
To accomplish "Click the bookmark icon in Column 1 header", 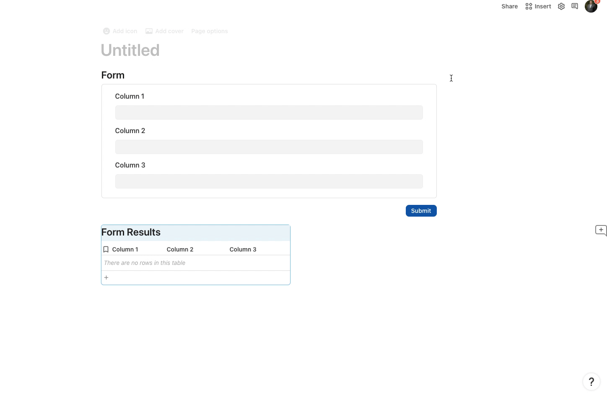I will (x=106, y=249).
